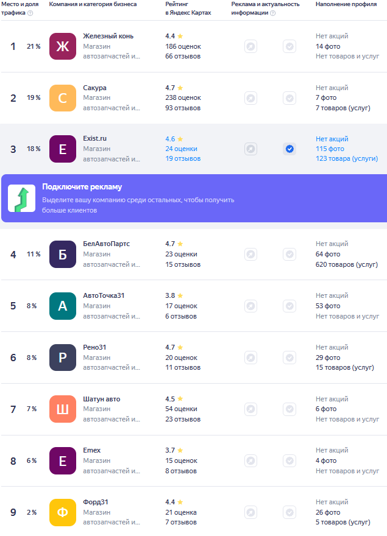
Task: Open the 115 фото link
Action: (x=330, y=149)
